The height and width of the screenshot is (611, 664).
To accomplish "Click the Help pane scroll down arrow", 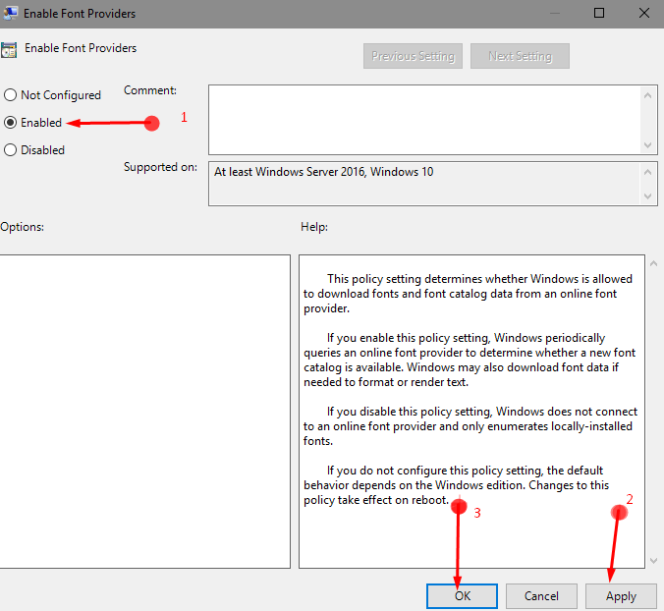I will tap(653, 561).
